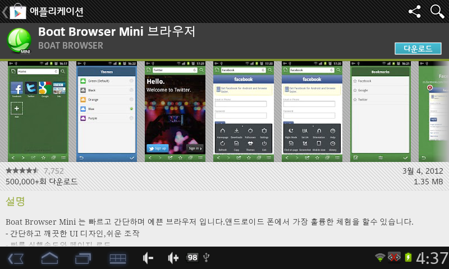This screenshot has height=269, width=449.
Task: Share the Boat Browser Mini app
Action: (415, 11)
